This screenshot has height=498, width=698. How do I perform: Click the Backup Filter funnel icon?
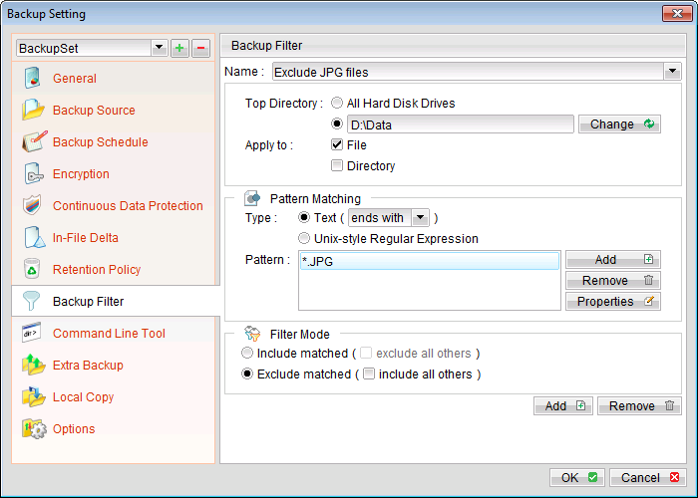[32, 301]
